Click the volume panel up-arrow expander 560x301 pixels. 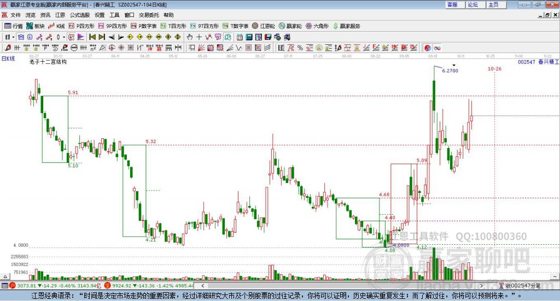(5, 276)
